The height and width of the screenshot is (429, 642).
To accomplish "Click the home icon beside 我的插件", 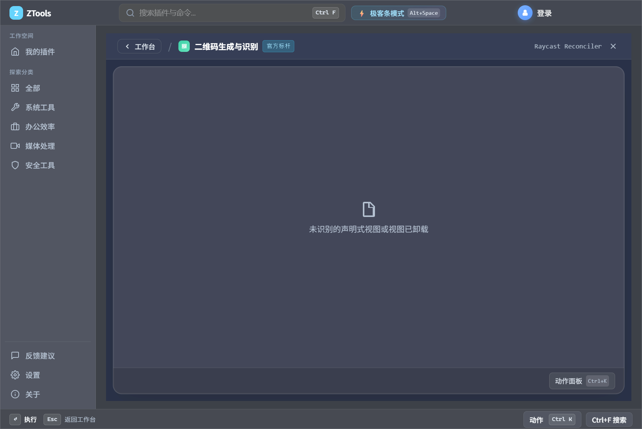I will click(x=15, y=52).
